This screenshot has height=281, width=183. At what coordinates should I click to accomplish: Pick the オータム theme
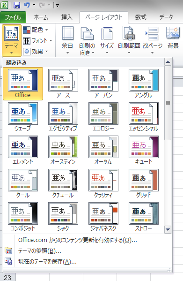click(x=103, y=151)
